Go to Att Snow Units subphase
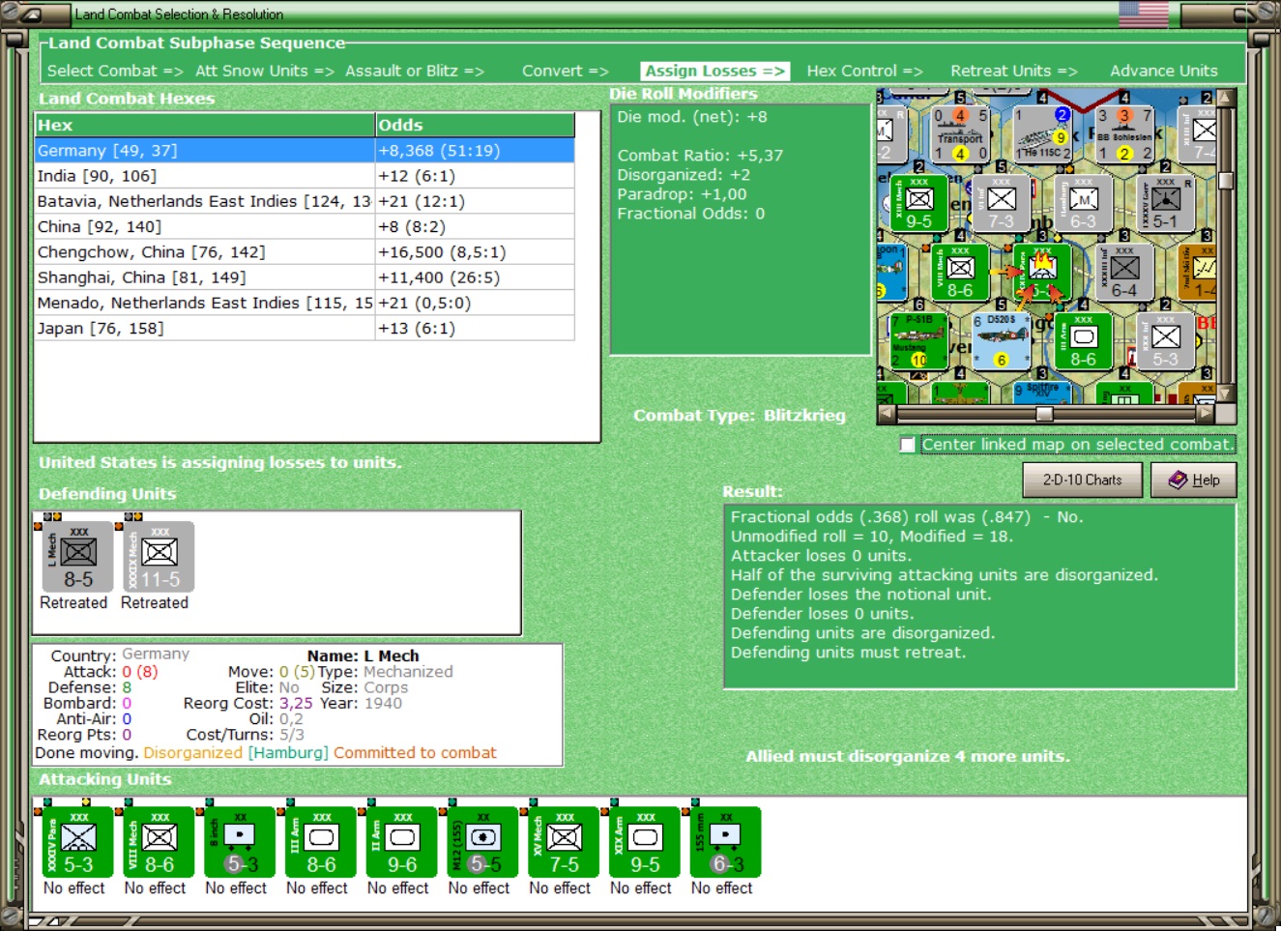Image resolution: width=1281 pixels, height=931 pixels. tap(264, 71)
